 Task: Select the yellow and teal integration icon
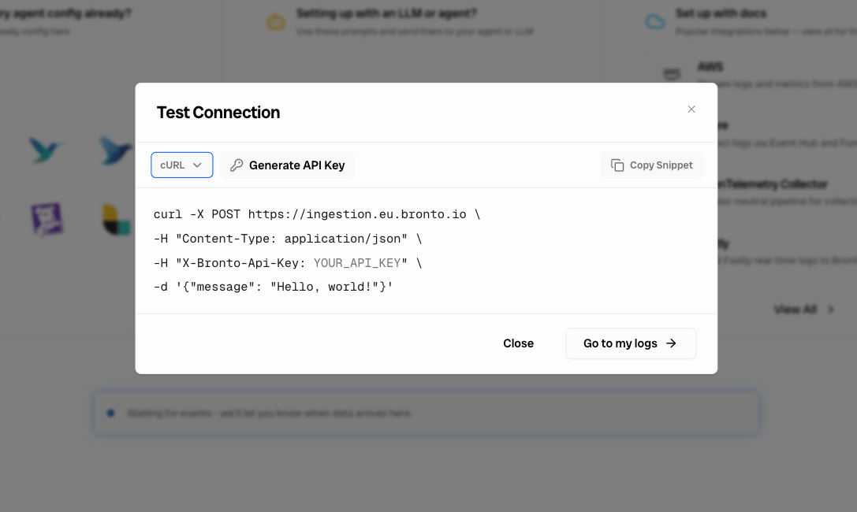117,220
